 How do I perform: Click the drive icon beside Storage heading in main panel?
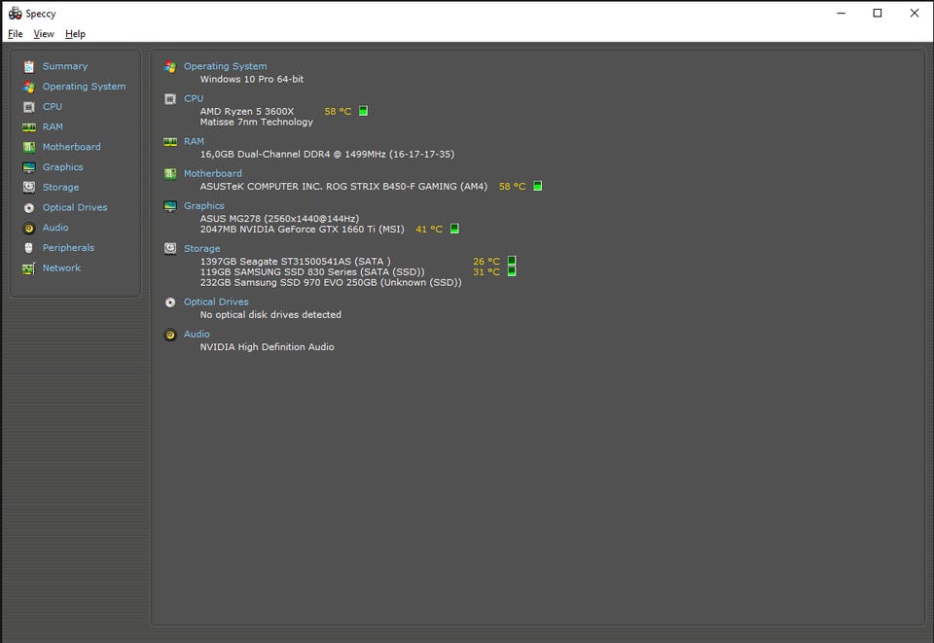click(x=170, y=249)
